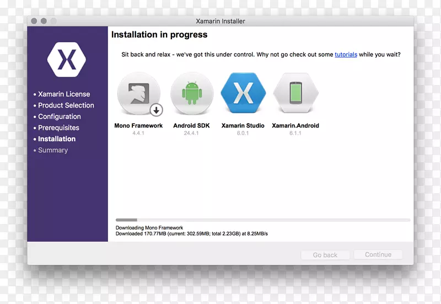Screen dimensions: 441x304
Task: Click the 6.0.1 version number
Action: click(x=243, y=133)
